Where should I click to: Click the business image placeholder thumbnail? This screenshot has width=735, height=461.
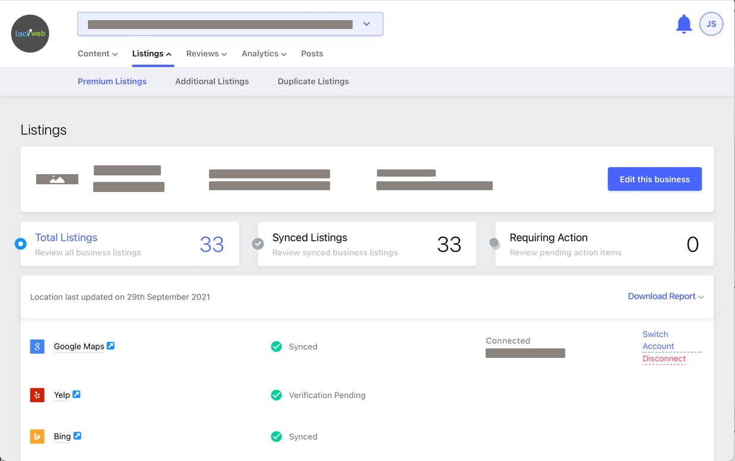(57, 179)
